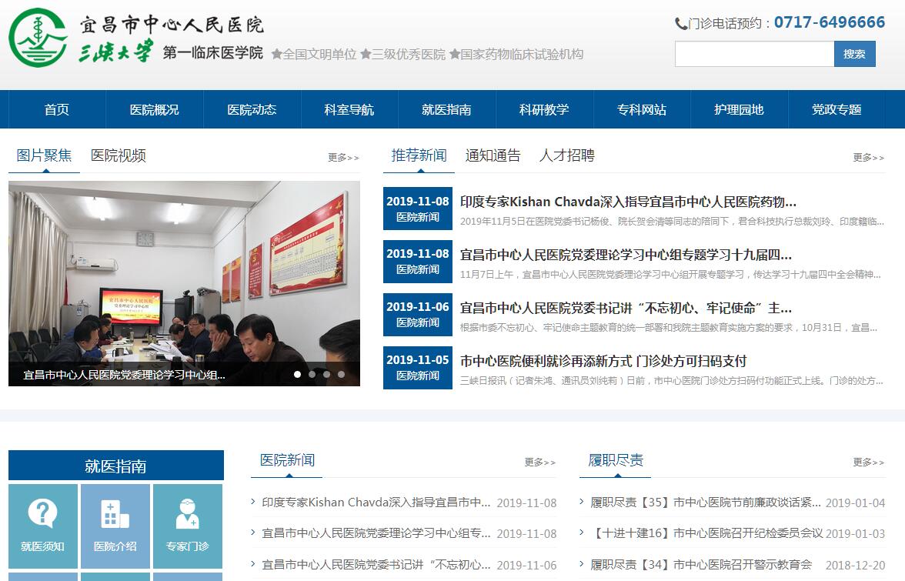Open the 医院介绍 building icon
Screen dimensions: 905x581
click(x=115, y=513)
